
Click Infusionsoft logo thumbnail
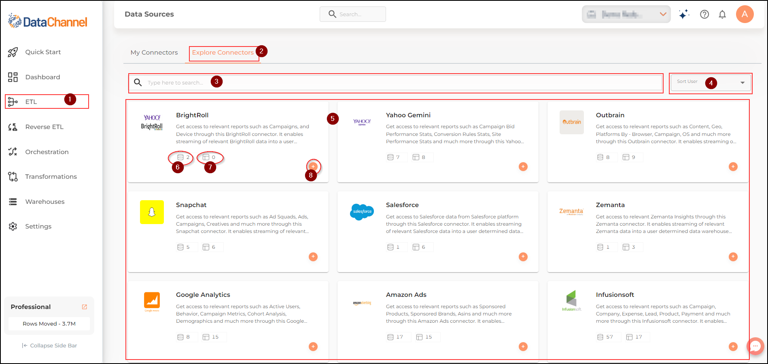point(571,301)
